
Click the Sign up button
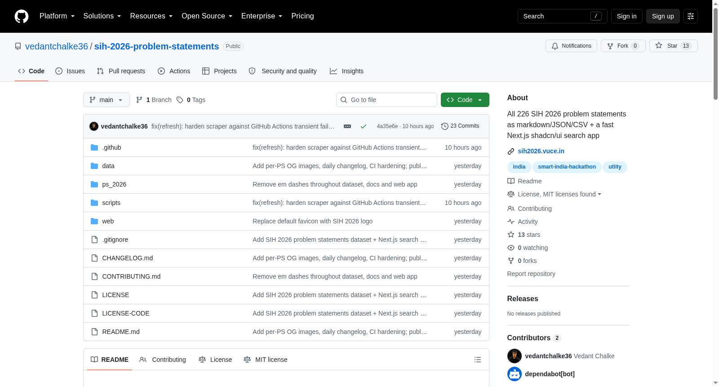pyautogui.click(x=663, y=16)
